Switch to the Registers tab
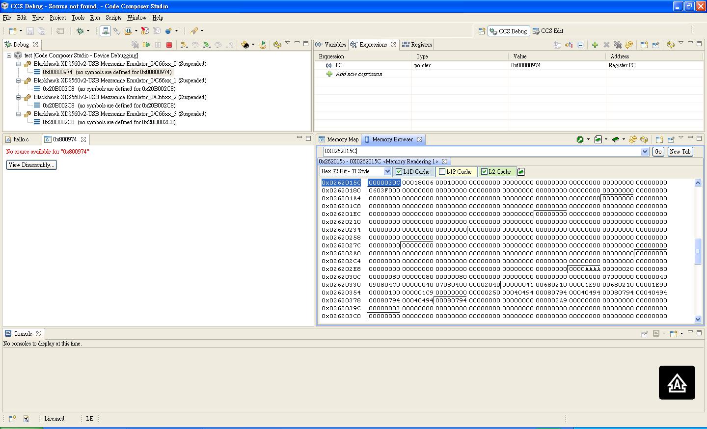This screenshot has width=707, height=429. 417,45
